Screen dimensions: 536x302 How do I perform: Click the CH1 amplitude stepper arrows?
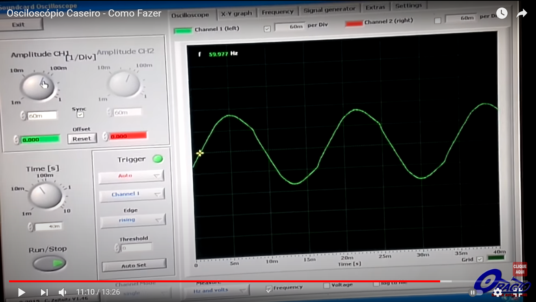click(23, 116)
